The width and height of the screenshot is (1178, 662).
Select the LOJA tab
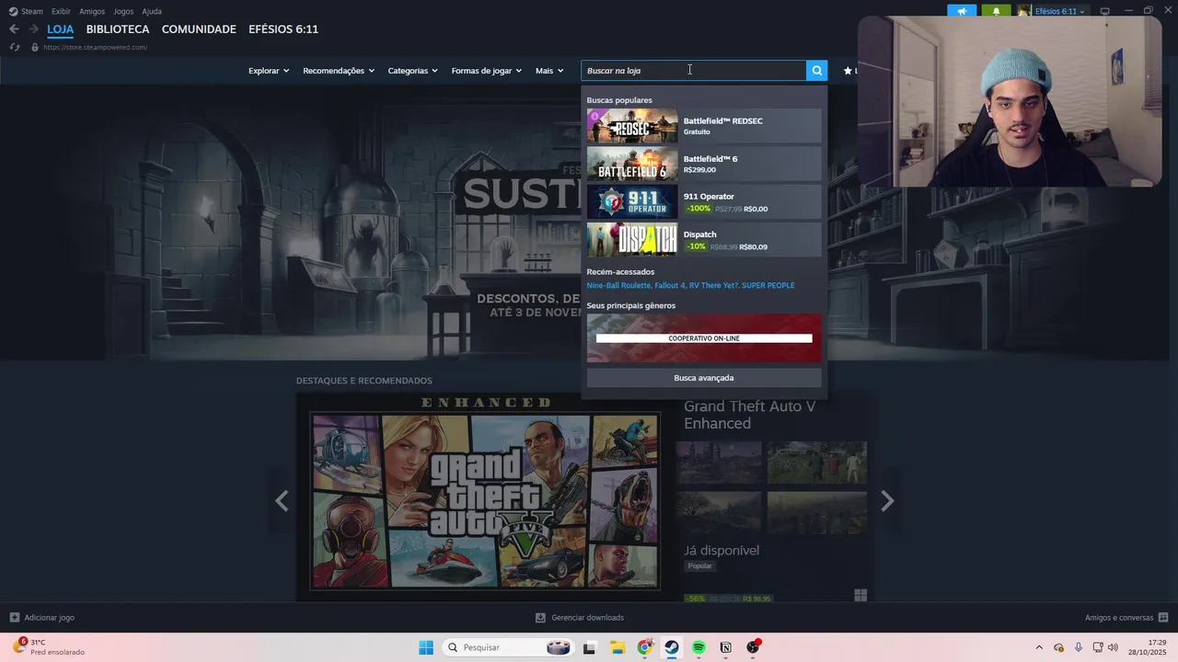tap(60, 29)
